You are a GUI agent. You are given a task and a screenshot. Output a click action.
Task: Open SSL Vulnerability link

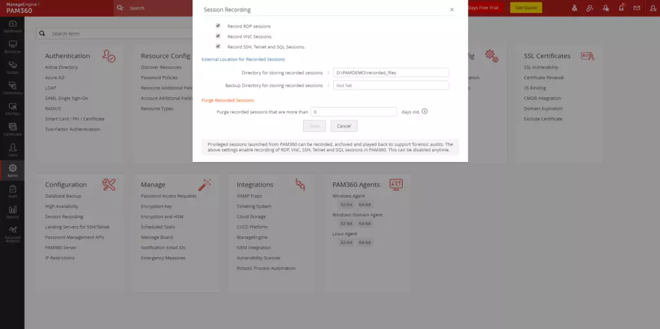pyautogui.click(x=541, y=68)
